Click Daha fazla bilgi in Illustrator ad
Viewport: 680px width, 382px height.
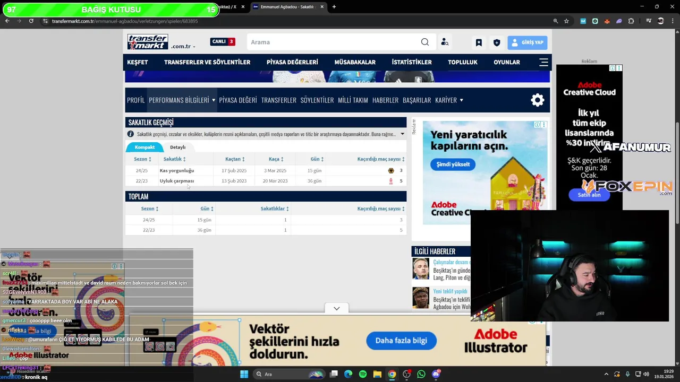401,341
